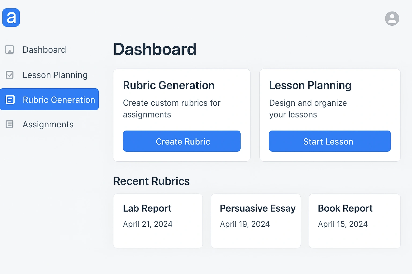Open the Persuasive Essay rubric card
The width and height of the screenshot is (412, 274).
pos(256,221)
